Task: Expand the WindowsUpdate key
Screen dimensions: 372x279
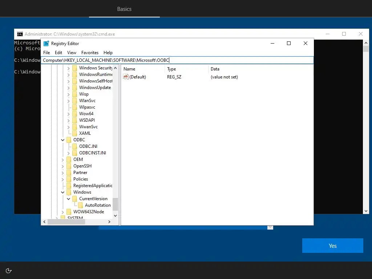Action: (68, 88)
